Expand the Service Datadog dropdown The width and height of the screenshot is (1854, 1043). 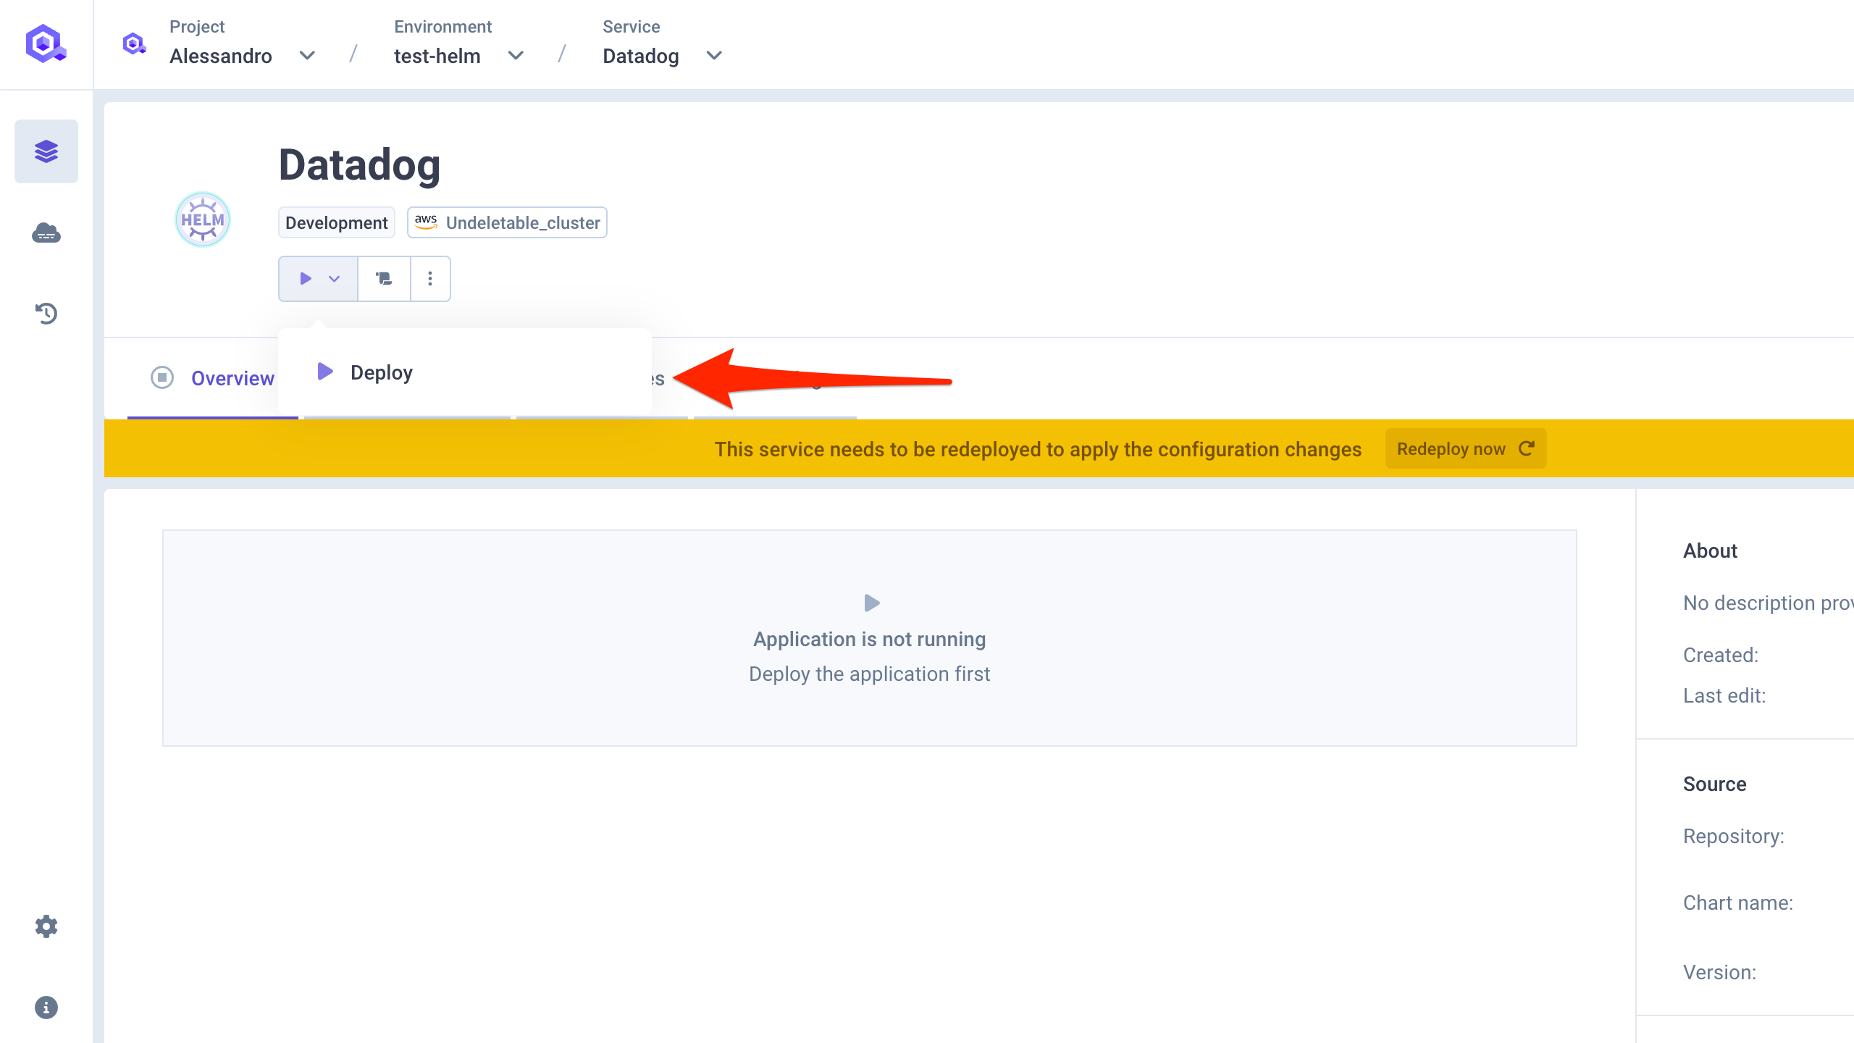[x=714, y=56]
